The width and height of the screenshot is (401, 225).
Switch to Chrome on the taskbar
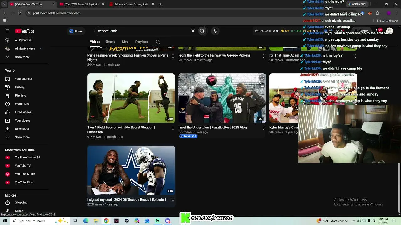click(x=106, y=221)
